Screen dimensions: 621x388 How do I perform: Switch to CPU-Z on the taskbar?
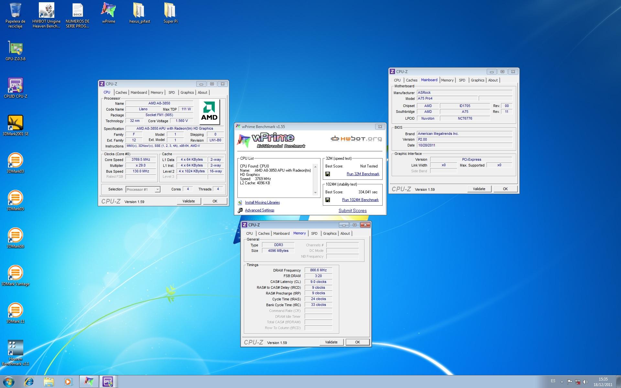click(108, 382)
